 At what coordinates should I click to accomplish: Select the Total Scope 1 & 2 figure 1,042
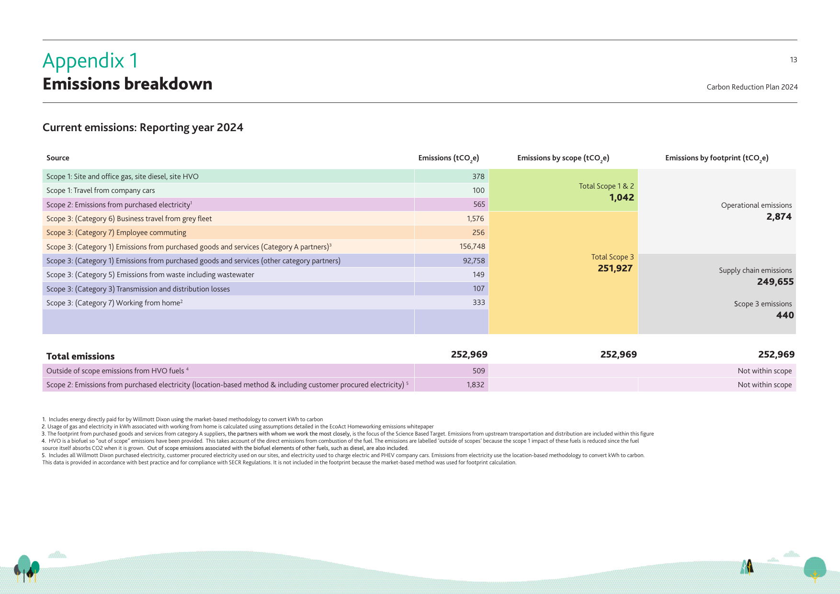[622, 197]
